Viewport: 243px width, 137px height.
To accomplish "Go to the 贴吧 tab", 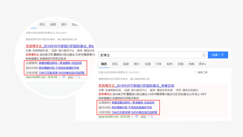I will (x=170, y=64).
